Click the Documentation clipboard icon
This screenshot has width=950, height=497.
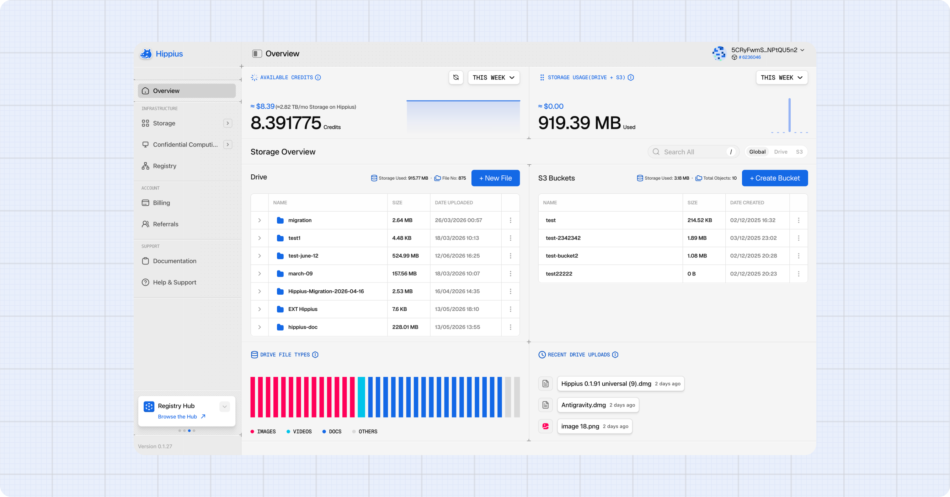click(x=146, y=261)
